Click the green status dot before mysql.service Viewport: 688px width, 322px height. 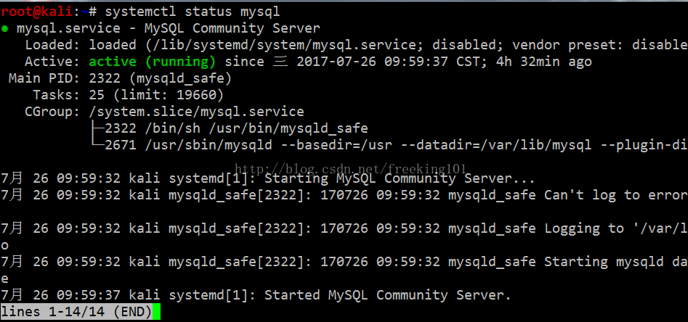[x=5, y=29]
